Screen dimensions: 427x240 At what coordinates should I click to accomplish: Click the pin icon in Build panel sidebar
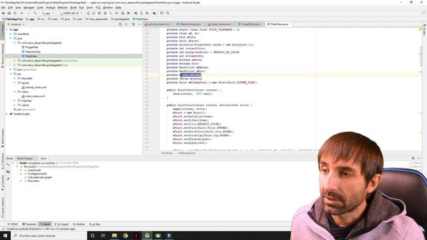coord(8,179)
